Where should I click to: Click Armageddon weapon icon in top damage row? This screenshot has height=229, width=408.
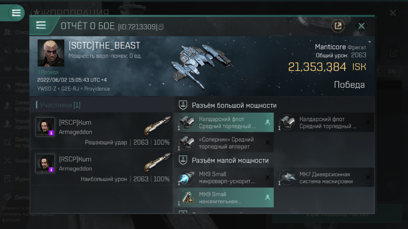[157, 162]
